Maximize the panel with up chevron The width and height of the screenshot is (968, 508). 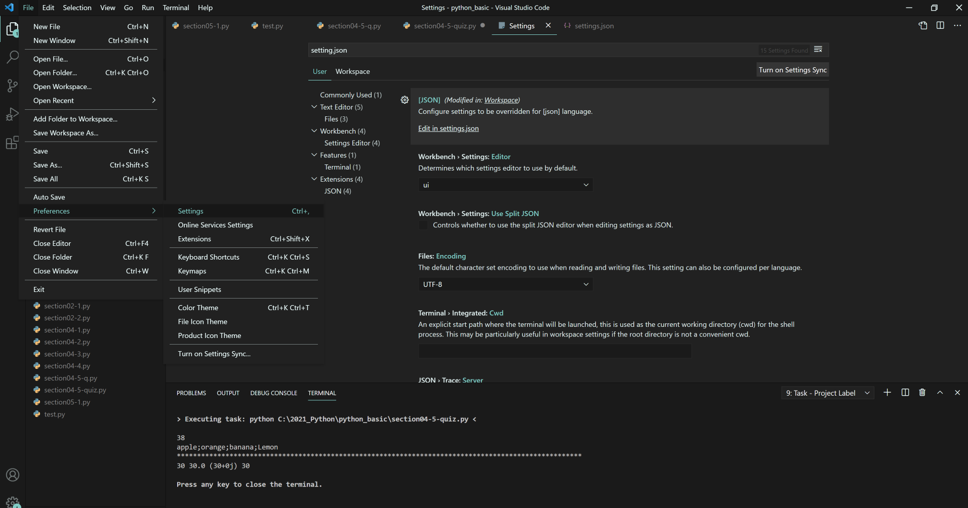(940, 393)
